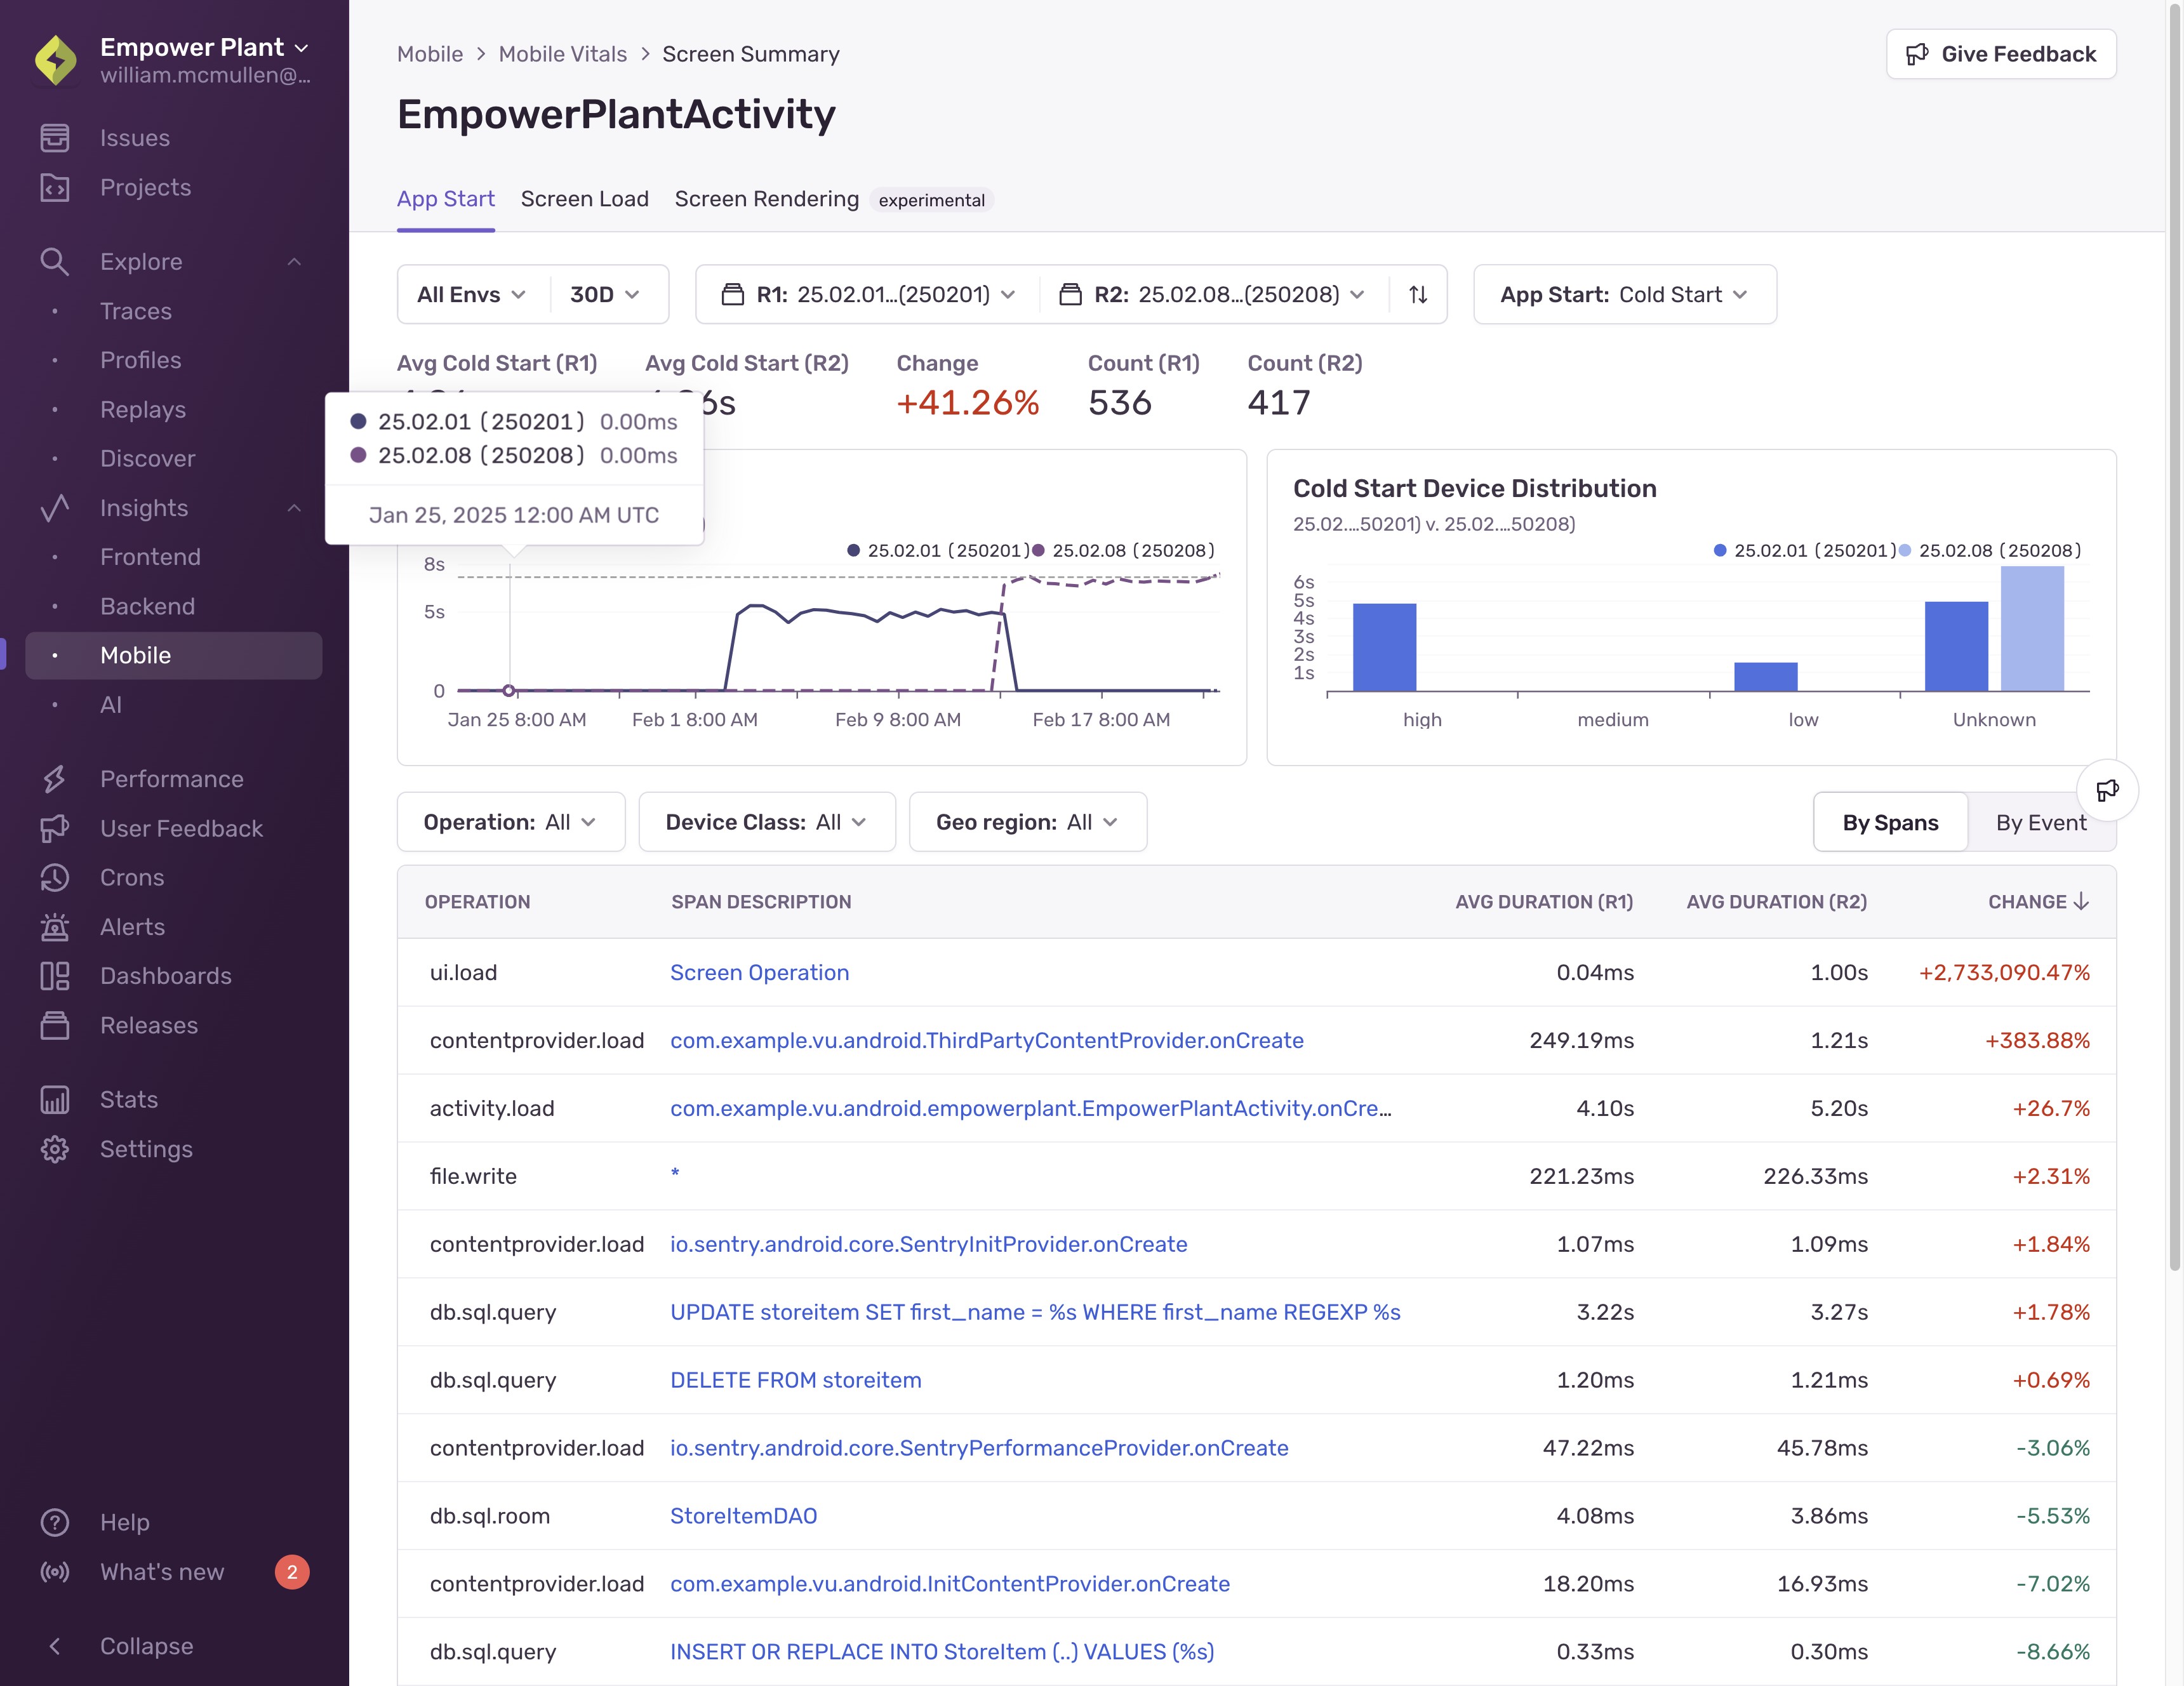Image resolution: width=2184 pixels, height=1686 pixels.
Task: Open the Operation filter dropdown
Action: (510, 822)
